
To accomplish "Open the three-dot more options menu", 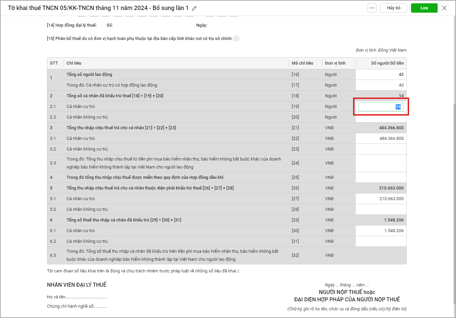I will [372, 8].
